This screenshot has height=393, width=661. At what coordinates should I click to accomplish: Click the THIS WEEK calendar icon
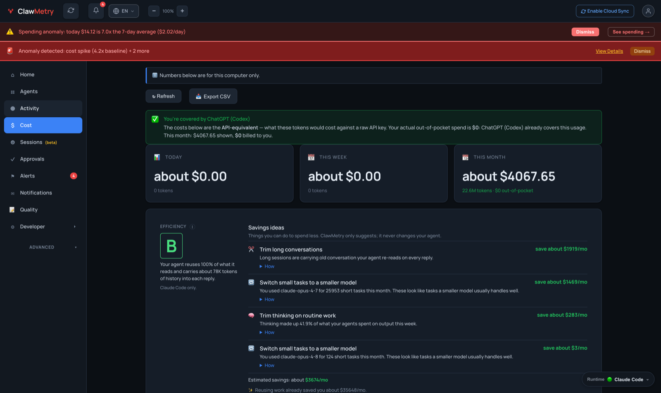(x=311, y=157)
